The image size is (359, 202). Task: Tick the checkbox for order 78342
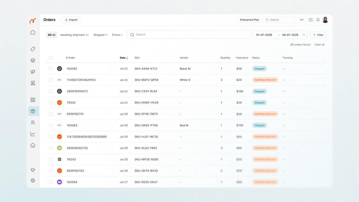[51, 103]
